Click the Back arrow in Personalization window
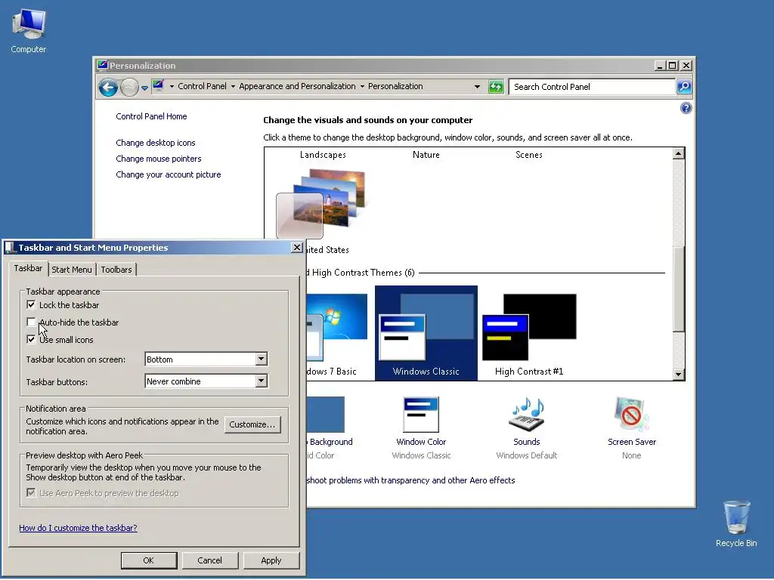This screenshot has height=580, width=774. click(x=108, y=88)
